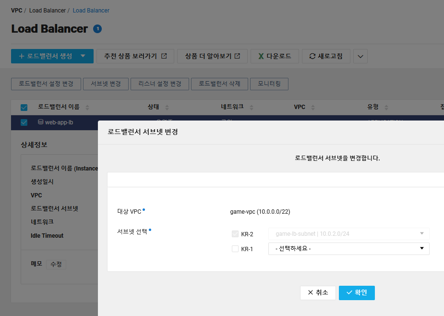Sort by 상태 column arrows

(x=167, y=108)
